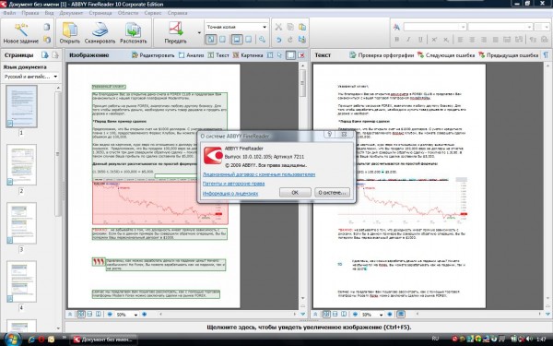Expand the font name dropdown
Image resolution: width=553 pixels, height=346 pixels.
pyautogui.click(x=463, y=27)
